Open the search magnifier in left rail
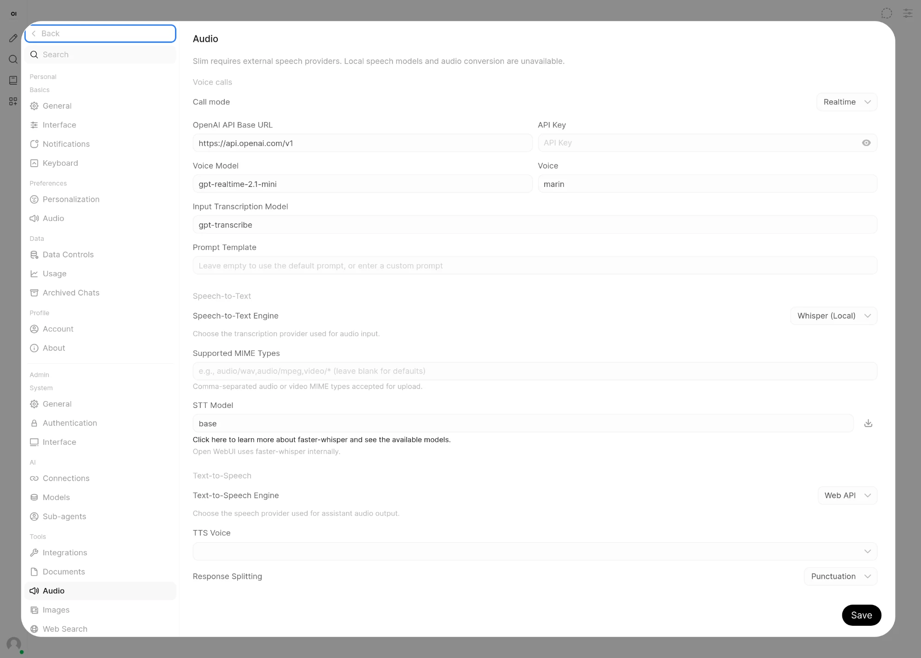The height and width of the screenshot is (658, 921). pos(13,59)
